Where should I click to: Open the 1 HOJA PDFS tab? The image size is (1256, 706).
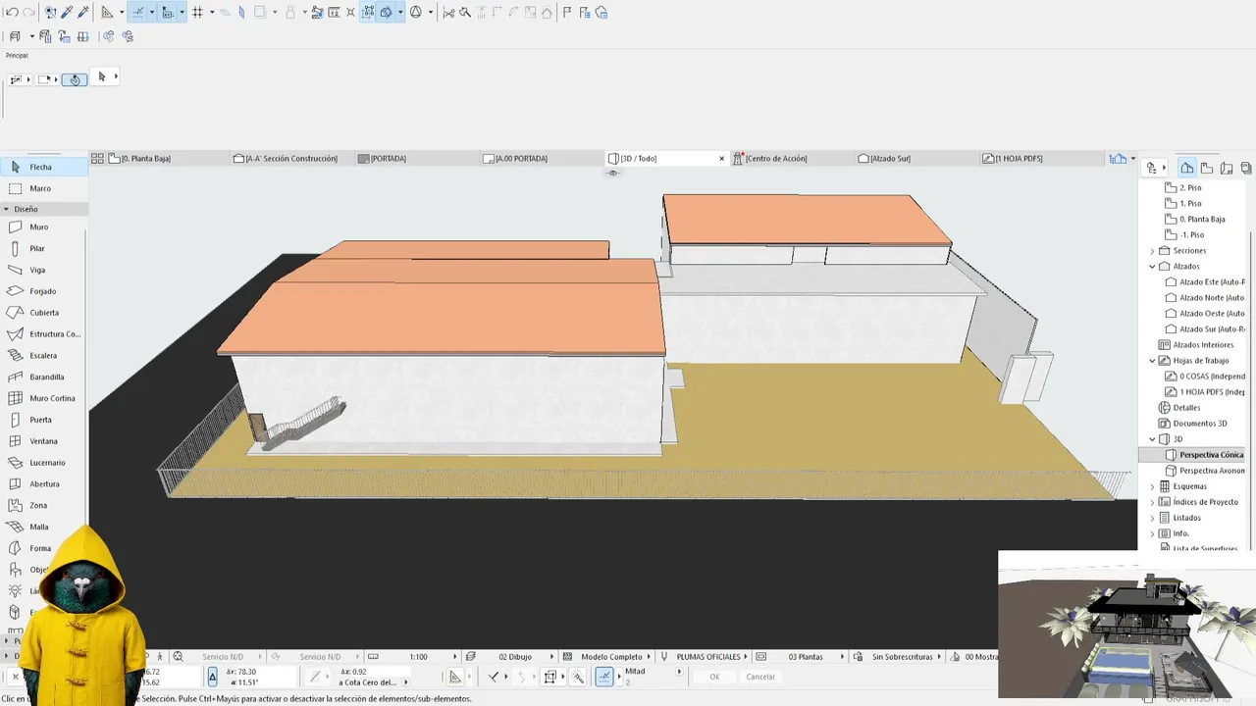pos(1042,158)
